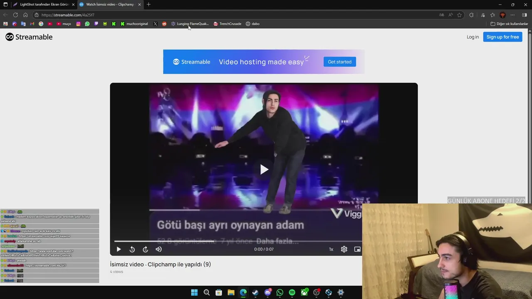Refresh the current page

coord(15,15)
